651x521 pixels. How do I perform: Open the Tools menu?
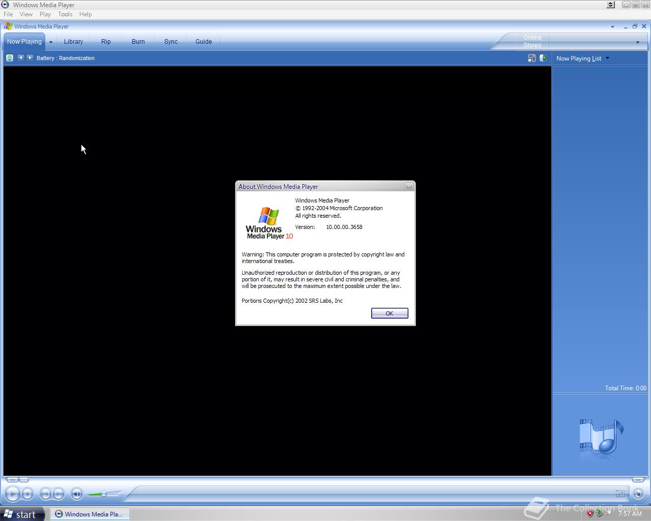[x=65, y=14]
